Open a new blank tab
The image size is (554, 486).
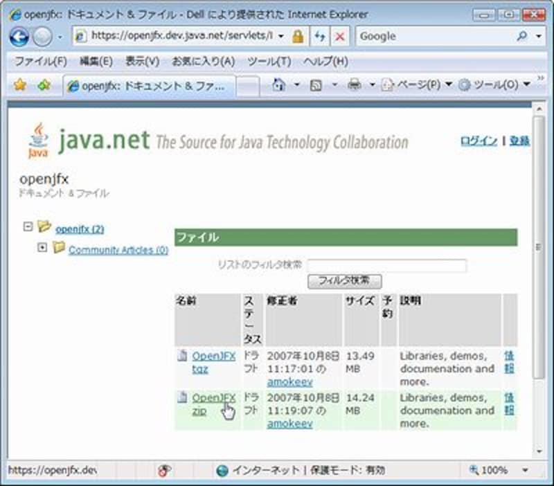click(248, 86)
